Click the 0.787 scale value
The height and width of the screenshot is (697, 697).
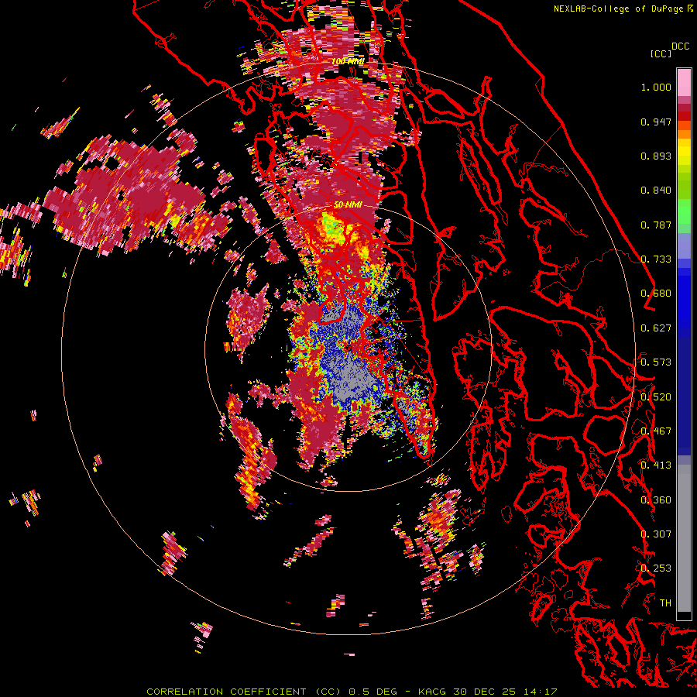click(656, 225)
